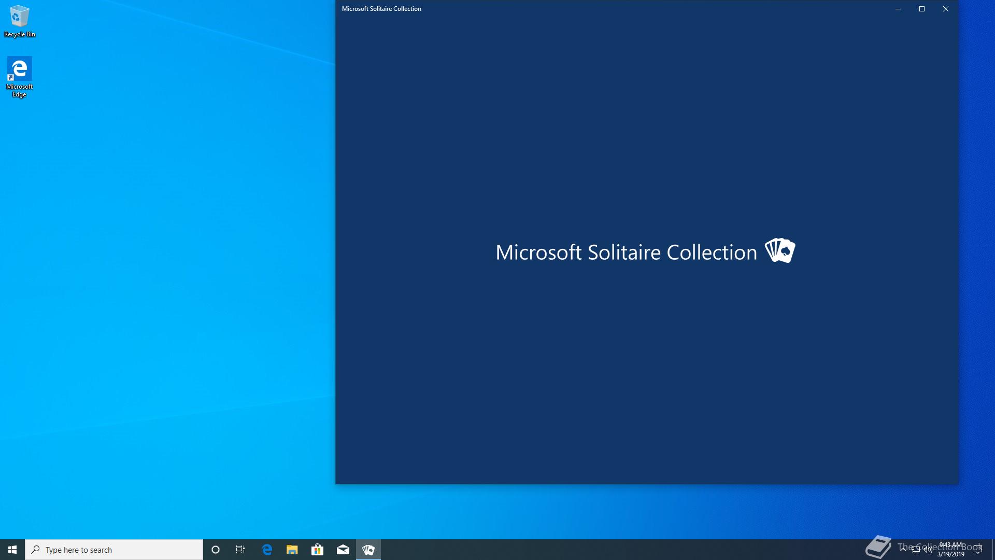995x560 pixels.
Task: Select the Recycle Bin desktop icon
Action: [20, 21]
